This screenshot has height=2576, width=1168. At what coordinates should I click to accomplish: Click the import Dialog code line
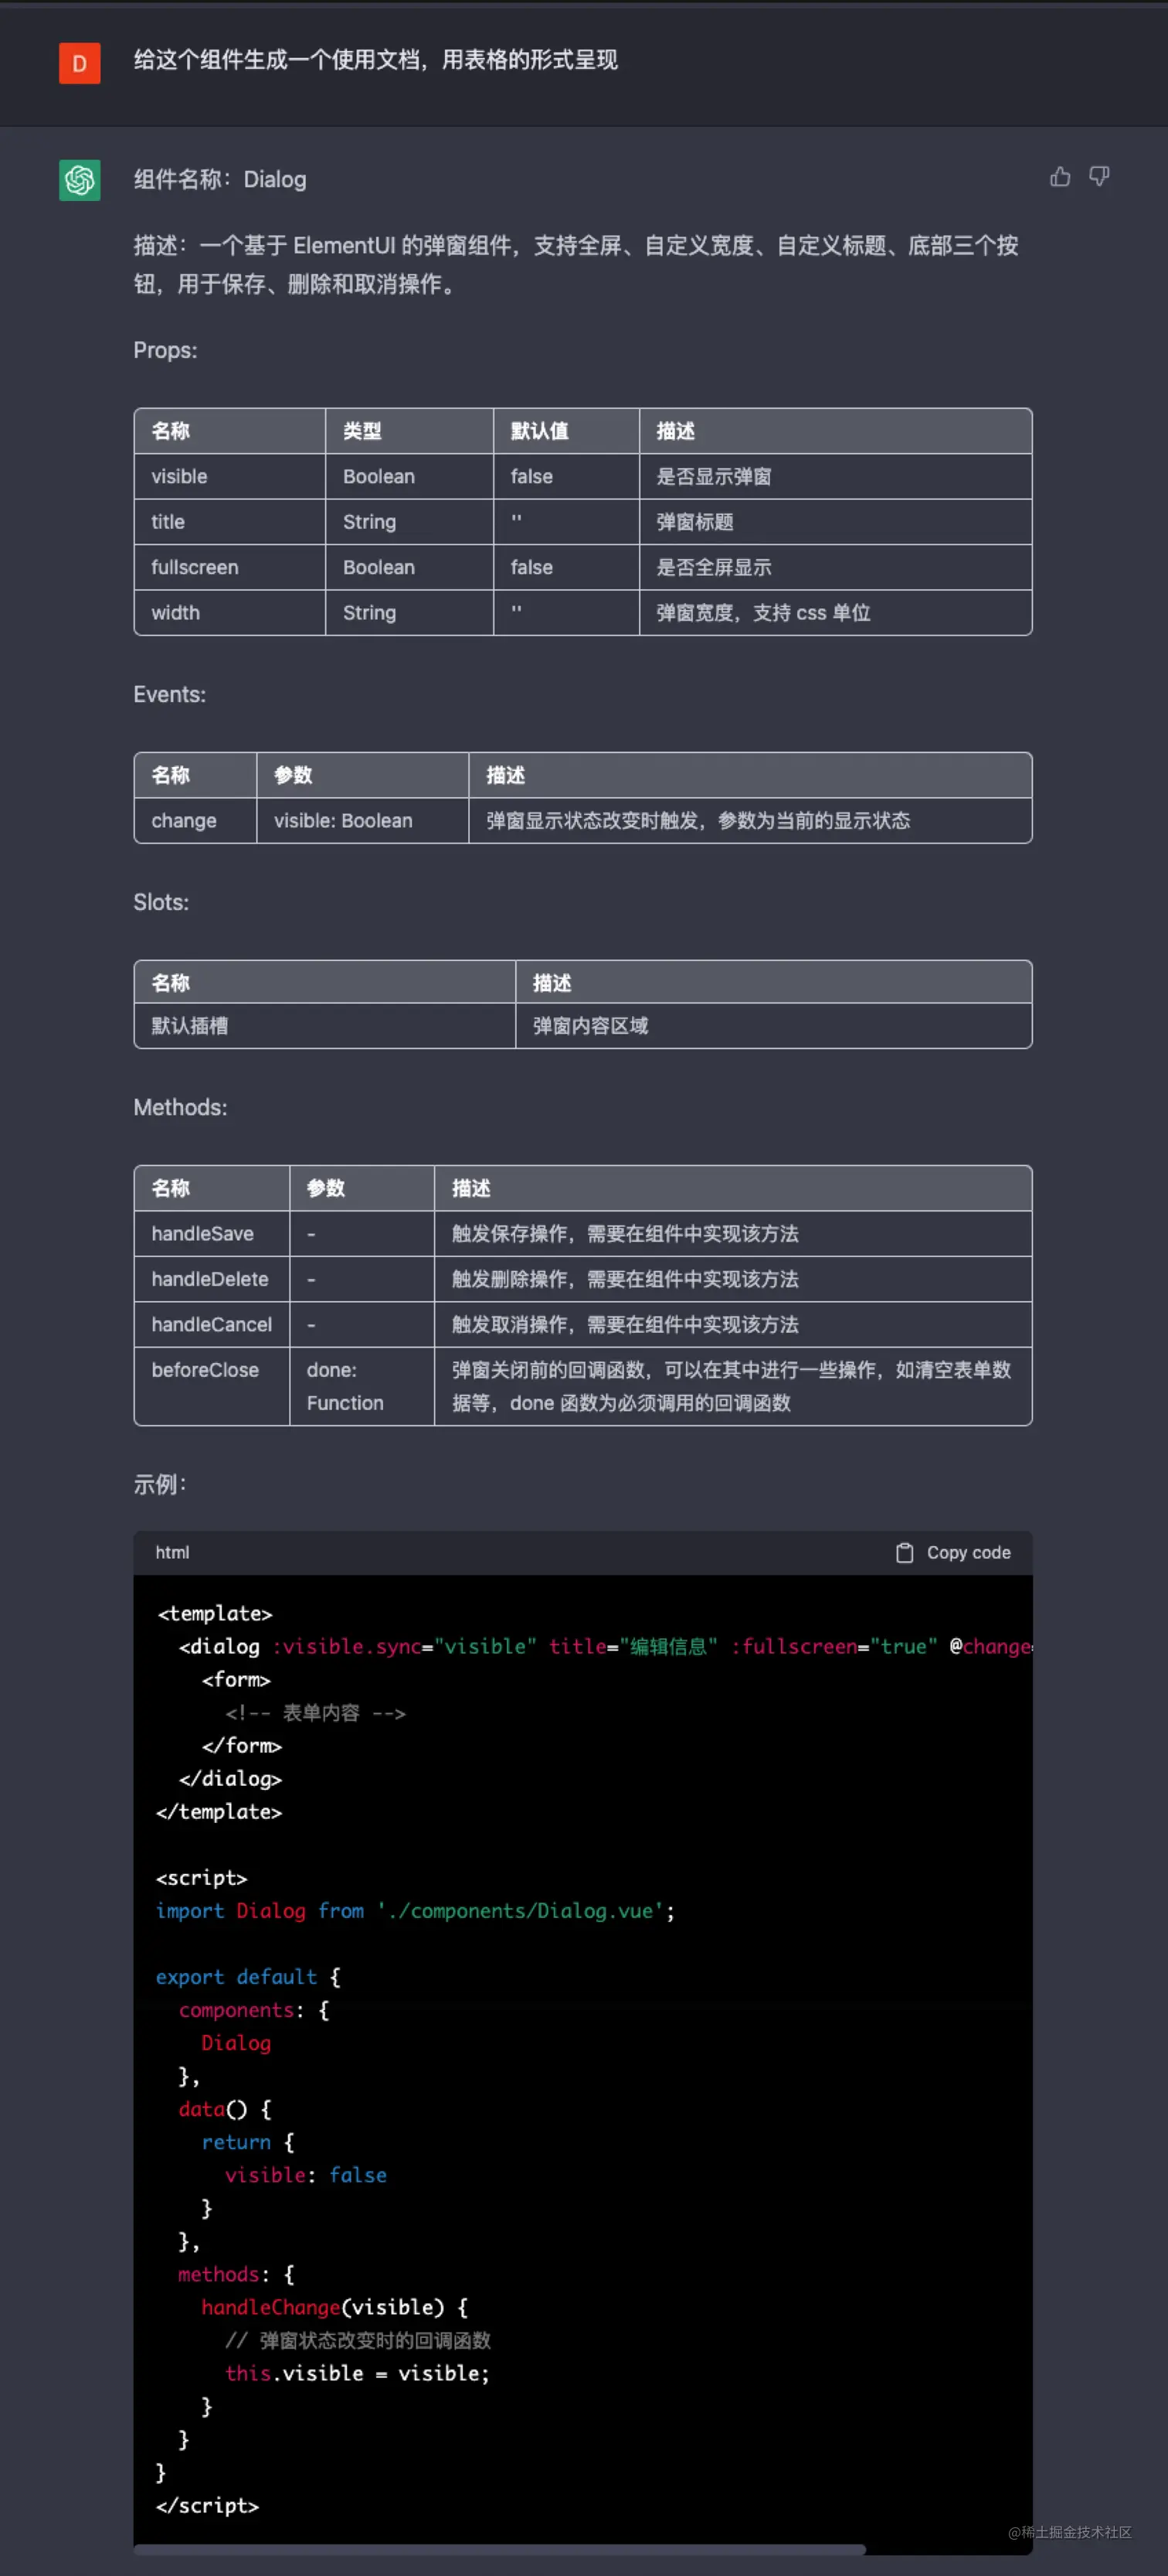pyautogui.click(x=416, y=1911)
